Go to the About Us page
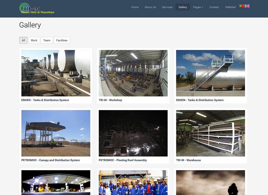The width and height of the screenshot is (268, 195). pyautogui.click(x=150, y=7)
